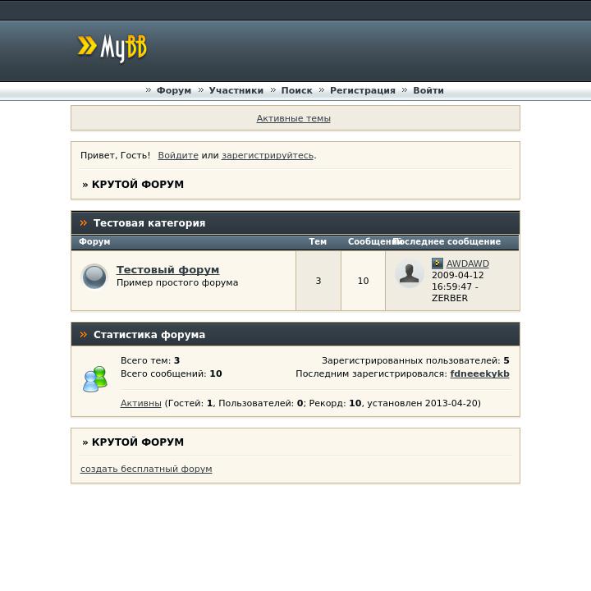591x591 pixels.
Task: Click the Войдите login link
Action: pos(178,155)
